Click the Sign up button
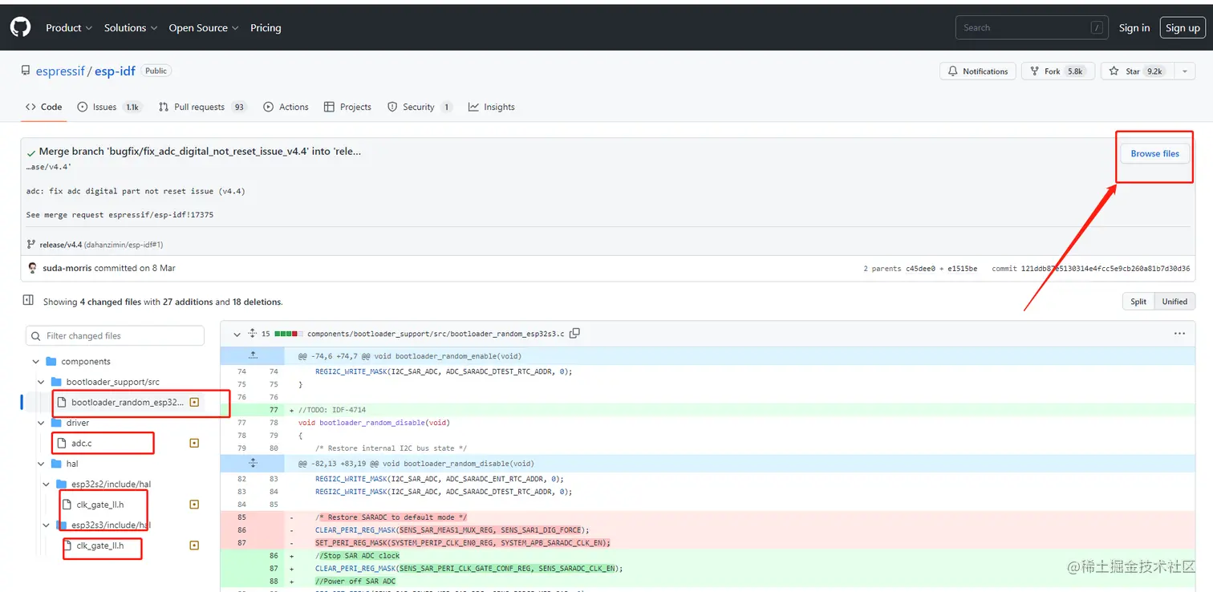This screenshot has height=592, width=1213. pos(1183,27)
